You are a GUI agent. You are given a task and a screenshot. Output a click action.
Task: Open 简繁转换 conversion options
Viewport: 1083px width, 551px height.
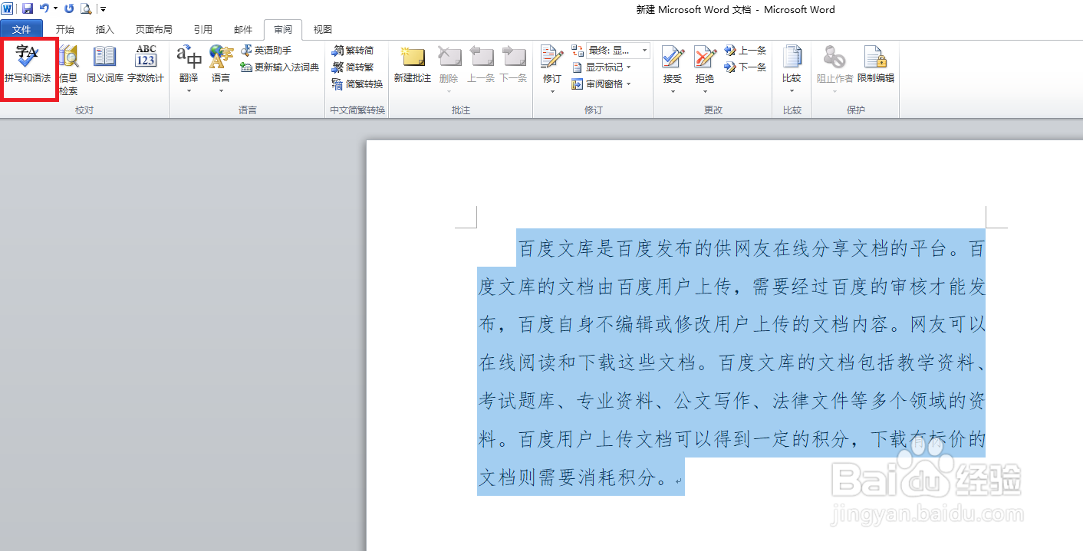pos(357,84)
